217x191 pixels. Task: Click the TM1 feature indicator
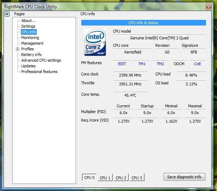(142, 64)
